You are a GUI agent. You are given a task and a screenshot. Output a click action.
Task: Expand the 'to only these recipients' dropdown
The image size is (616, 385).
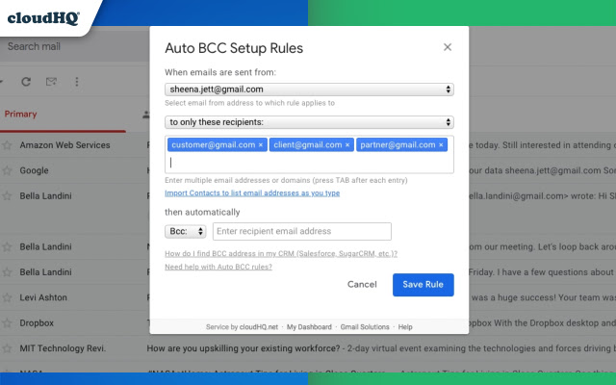pos(309,122)
